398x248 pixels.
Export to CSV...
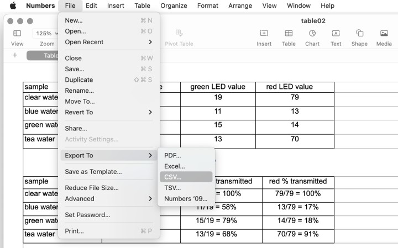pos(186,177)
